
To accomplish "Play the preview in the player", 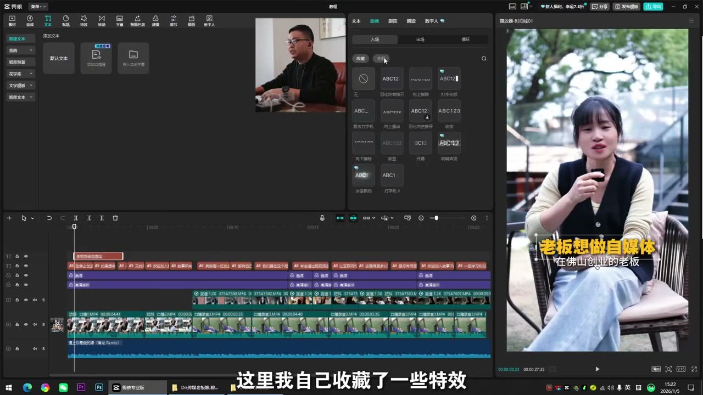I will pos(598,369).
